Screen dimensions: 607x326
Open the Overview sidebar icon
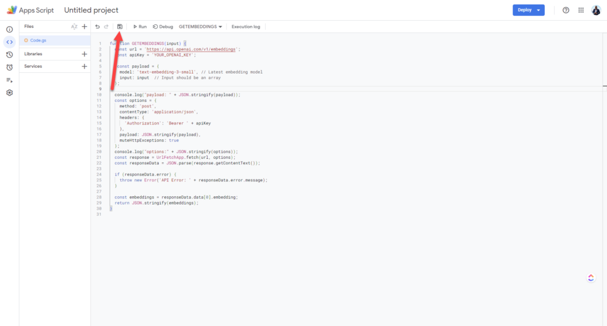tap(9, 29)
